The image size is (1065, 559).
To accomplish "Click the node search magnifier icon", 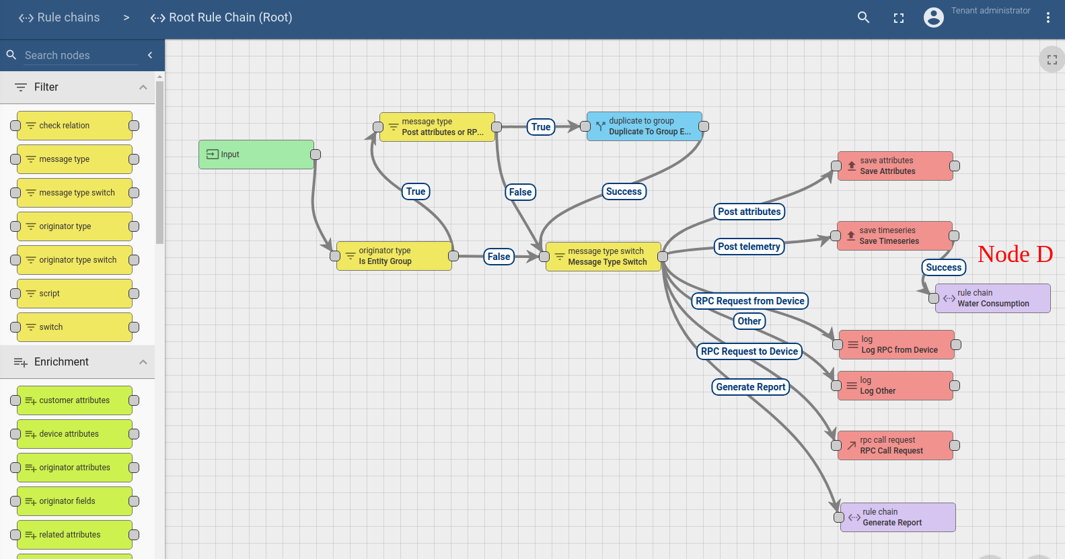I will pyautogui.click(x=11, y=55).
